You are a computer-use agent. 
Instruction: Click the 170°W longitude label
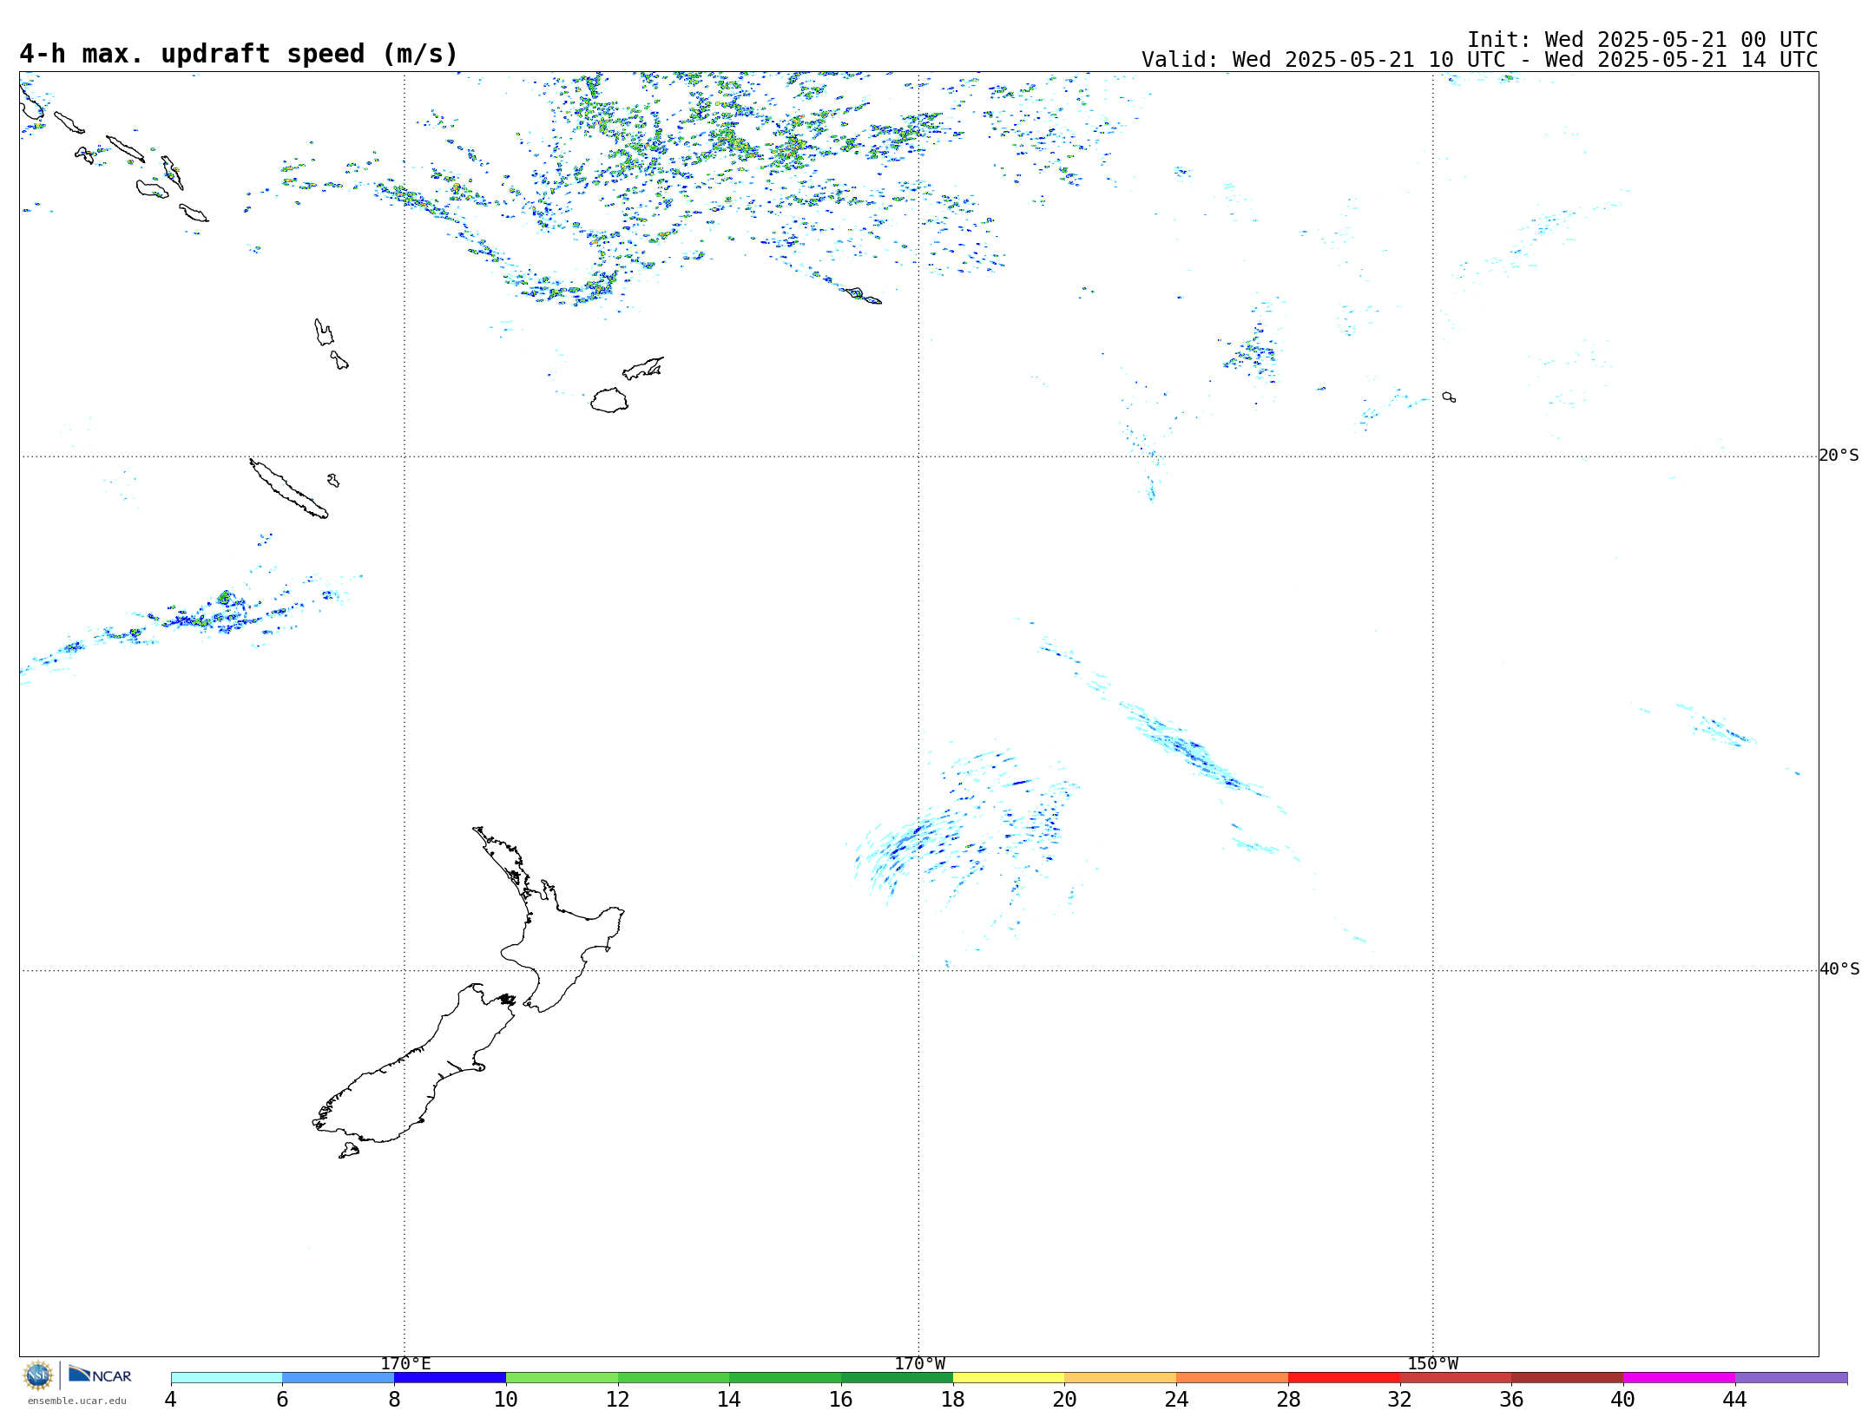click(x=919, y=1363)
